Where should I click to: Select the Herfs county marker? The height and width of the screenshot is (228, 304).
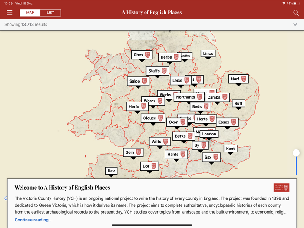[137, 106]
